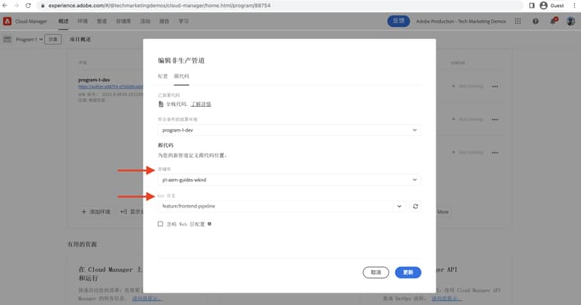Open the browser three-dot menu

(x=574, y=5)
